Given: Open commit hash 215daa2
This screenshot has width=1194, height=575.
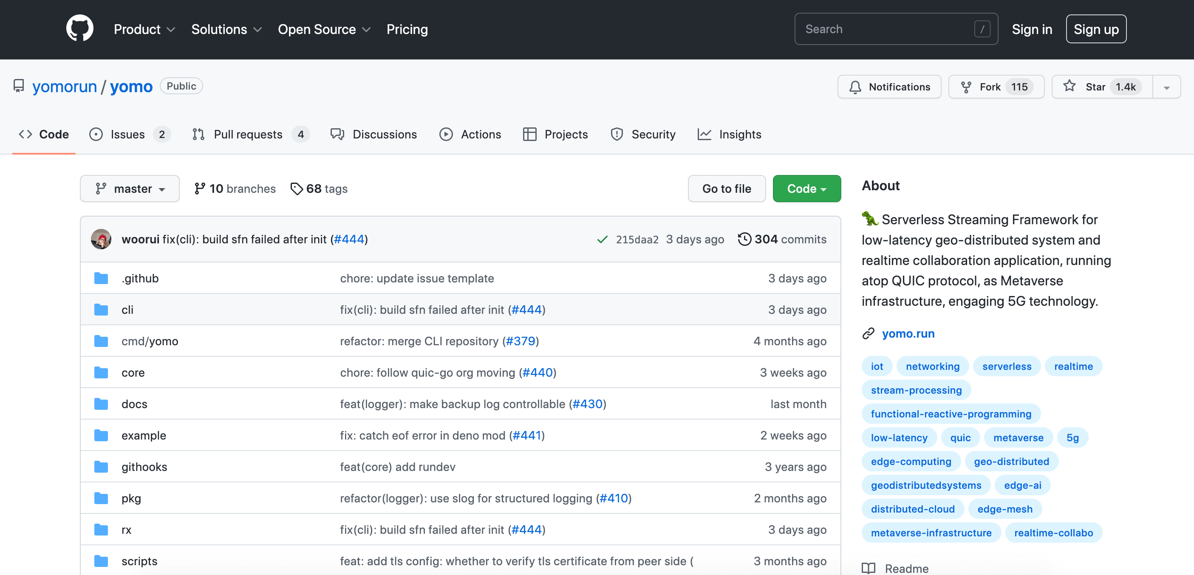Looking at the screenshot, I should 637,240.
